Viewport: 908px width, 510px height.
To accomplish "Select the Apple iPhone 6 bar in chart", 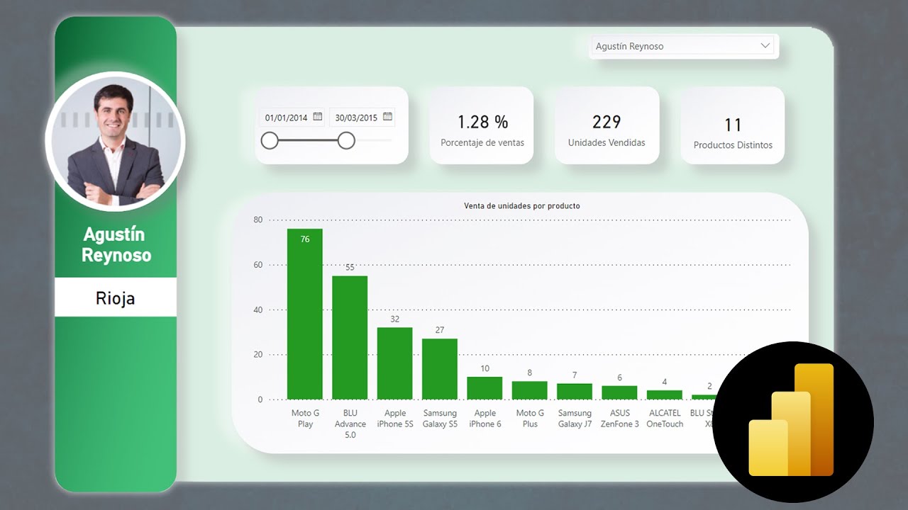I will pos(485,388).
